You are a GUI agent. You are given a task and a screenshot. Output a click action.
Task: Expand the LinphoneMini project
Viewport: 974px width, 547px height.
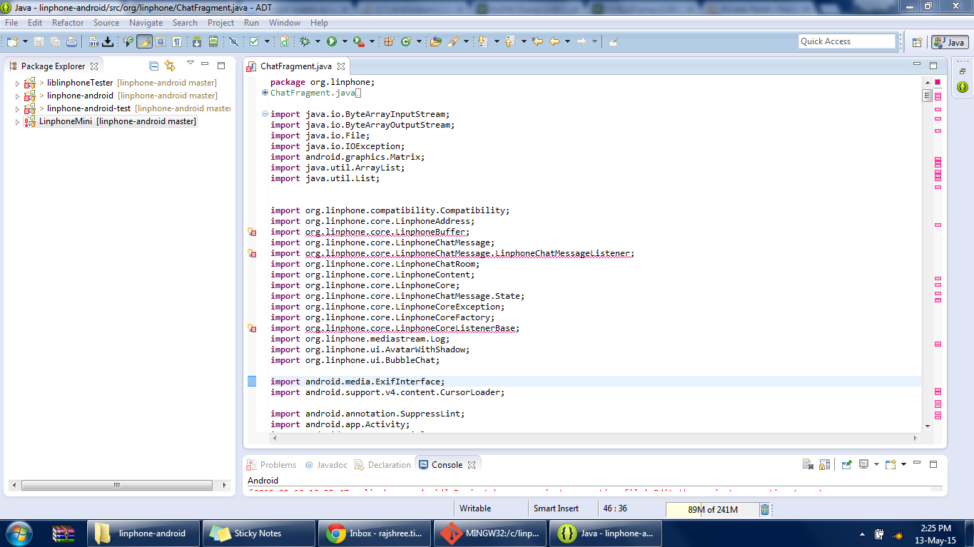pos(18,122)
